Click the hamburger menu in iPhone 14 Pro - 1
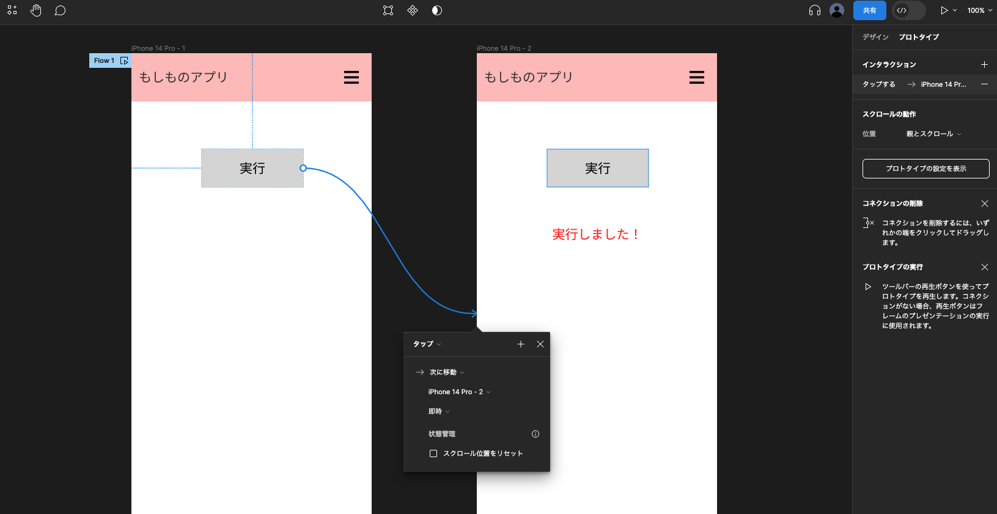 351,77
